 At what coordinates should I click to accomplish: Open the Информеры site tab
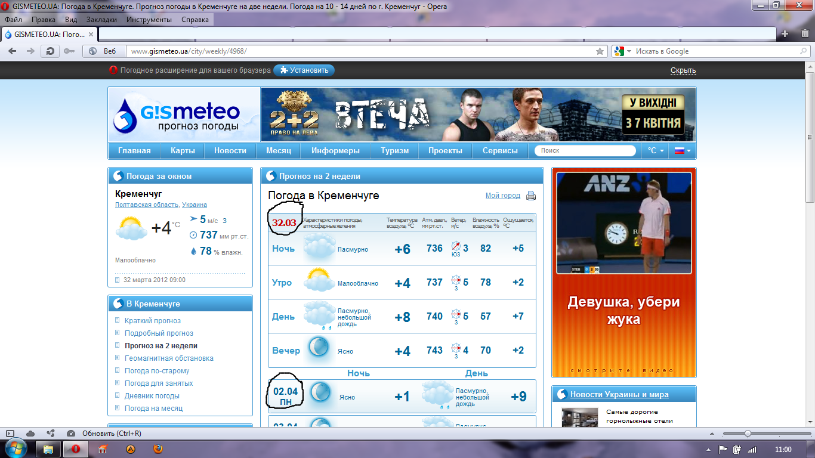point(335,151)
